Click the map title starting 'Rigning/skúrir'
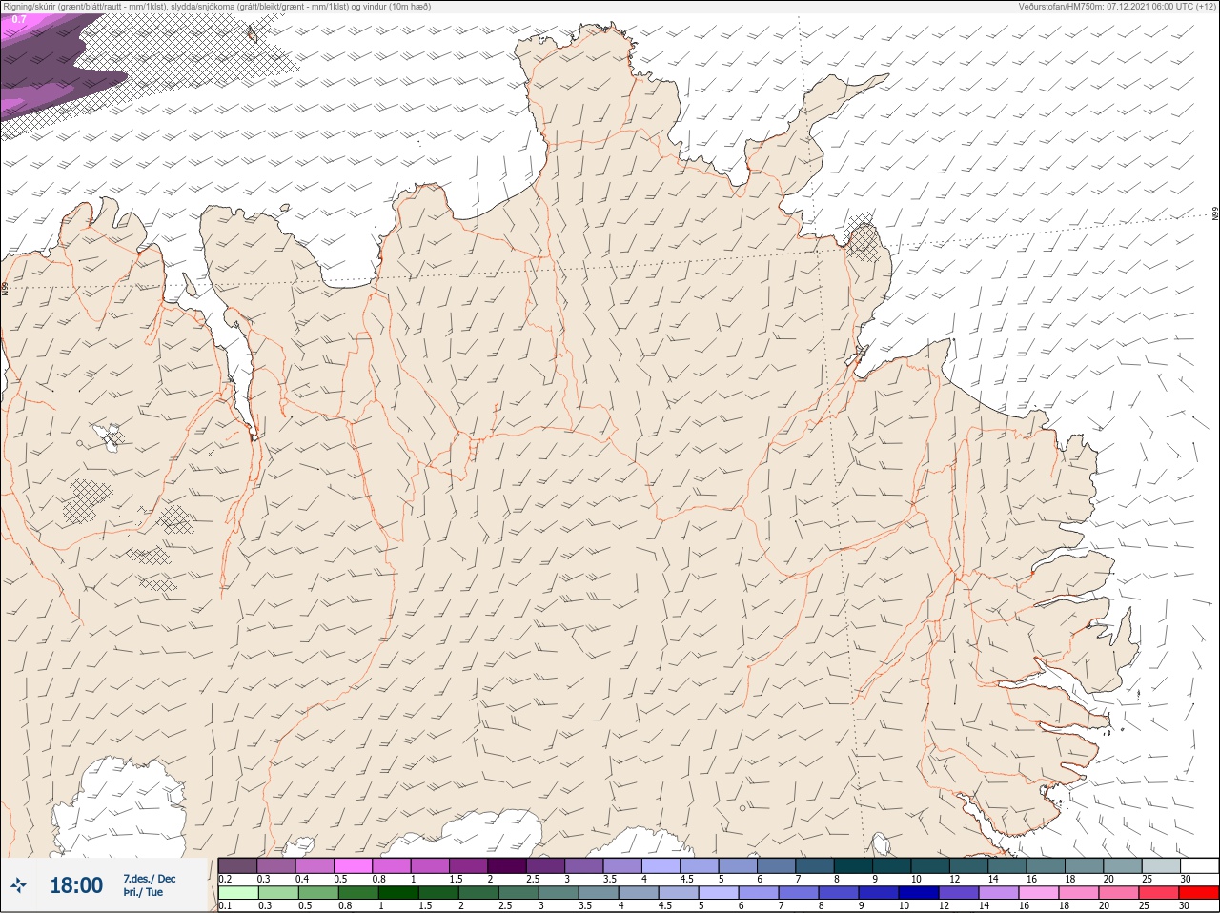 [217, 7]
